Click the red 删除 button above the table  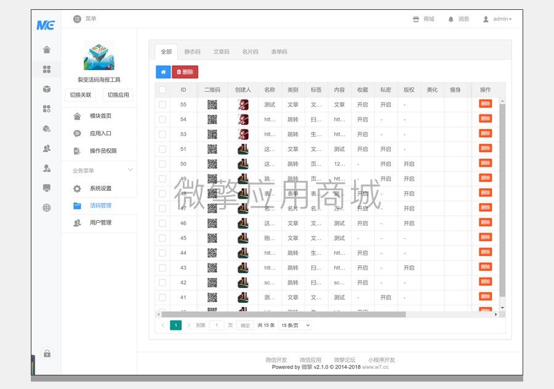click(184, 72)
